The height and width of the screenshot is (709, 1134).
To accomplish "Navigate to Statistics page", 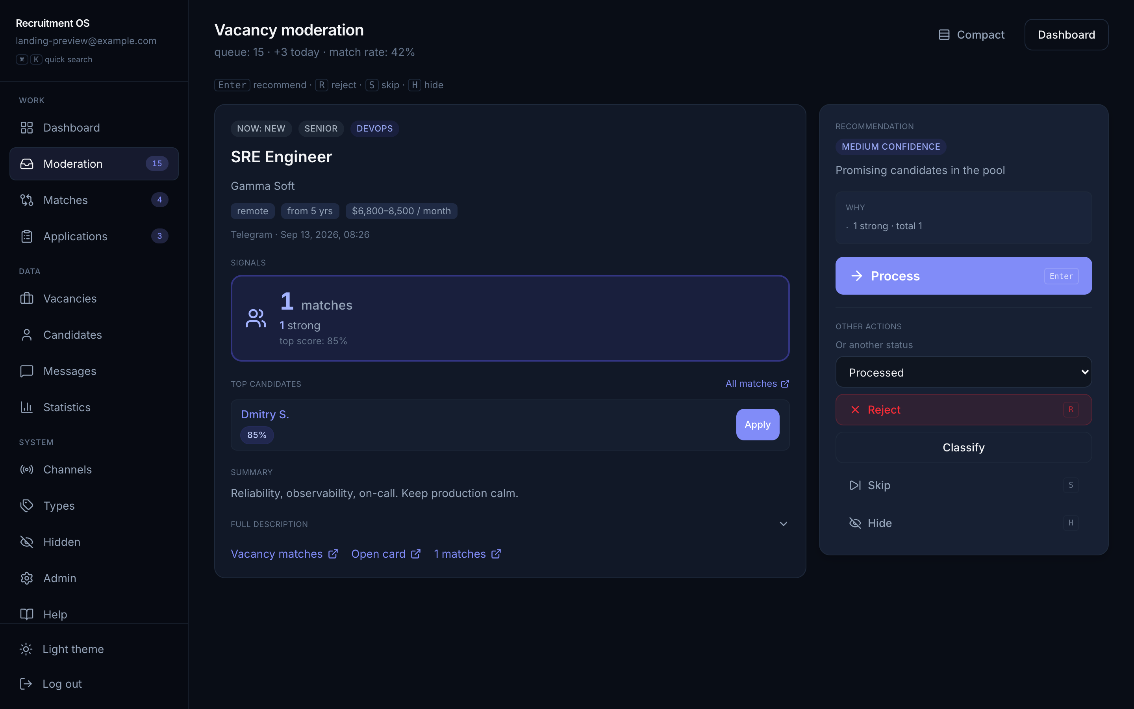I will (x=94, y=408).
